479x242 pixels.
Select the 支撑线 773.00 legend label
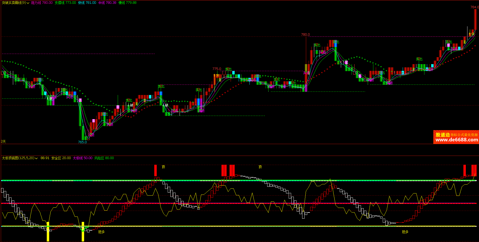pos(65,3)
